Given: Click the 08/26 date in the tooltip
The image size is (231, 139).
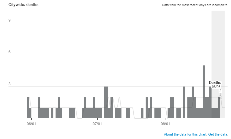Looking at the screenshot, I should pyautogui.click(x=216, y=87).
